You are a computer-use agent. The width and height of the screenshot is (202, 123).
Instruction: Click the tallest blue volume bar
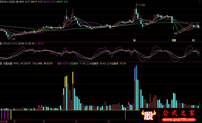[136, 72]
